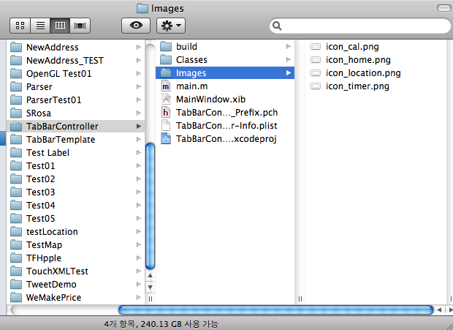Screen dimensions: 453x330
Task: Click the search magnifier icon
Action: [x=277, y=26]
